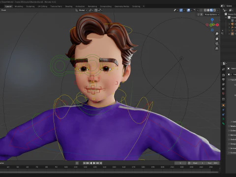The image size is (236, 177).
Task: Open the Layout workspace tab
Action: pos(8,6)
